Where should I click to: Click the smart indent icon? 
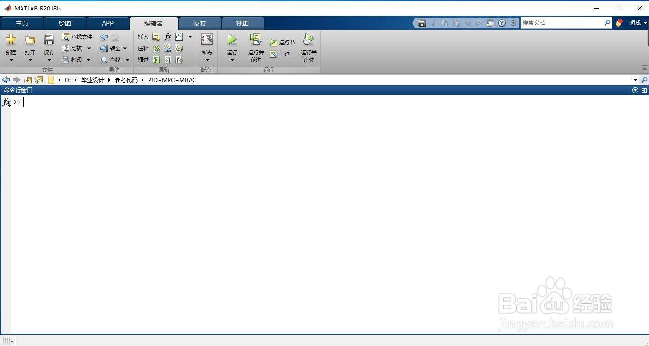[156, 60]
